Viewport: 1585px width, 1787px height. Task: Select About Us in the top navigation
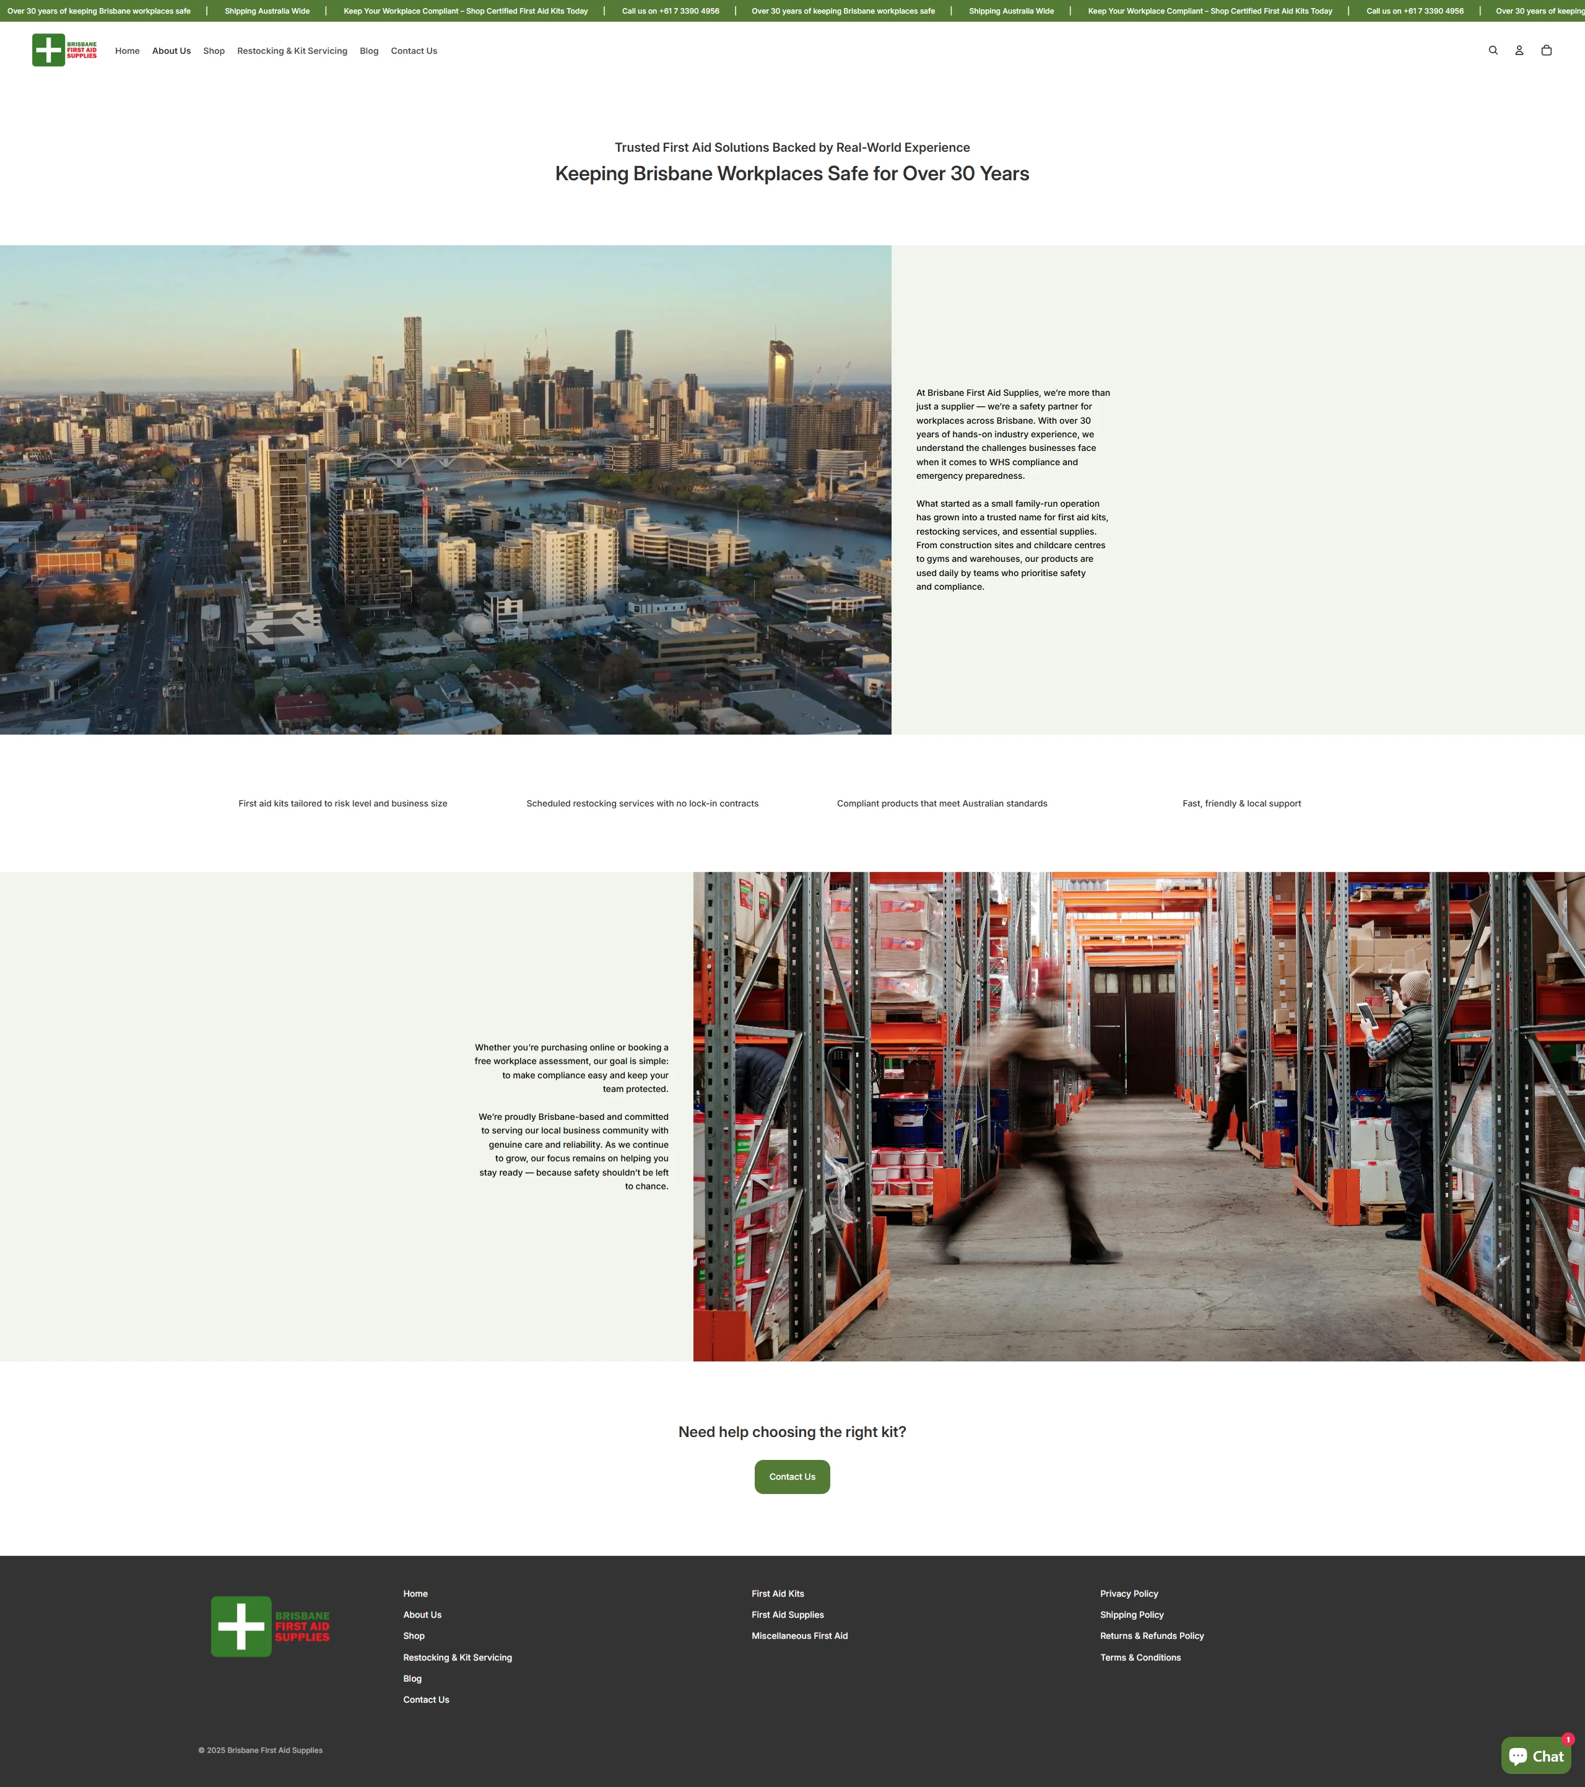click(172, 51)
